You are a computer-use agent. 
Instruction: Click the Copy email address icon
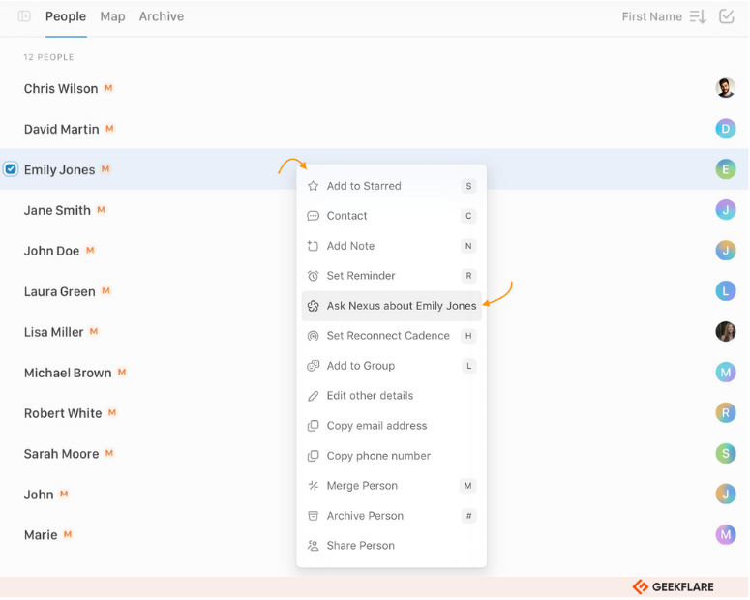[x=313, y=426]
